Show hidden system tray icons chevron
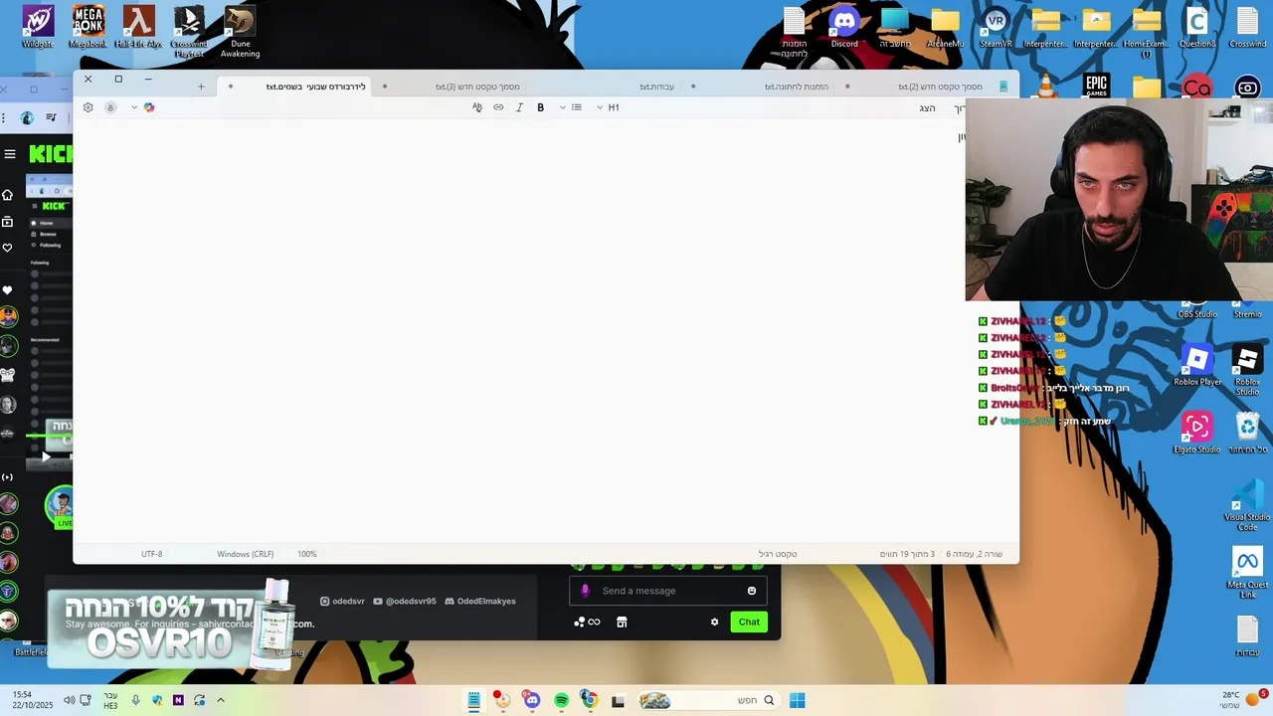 point(221,701)
